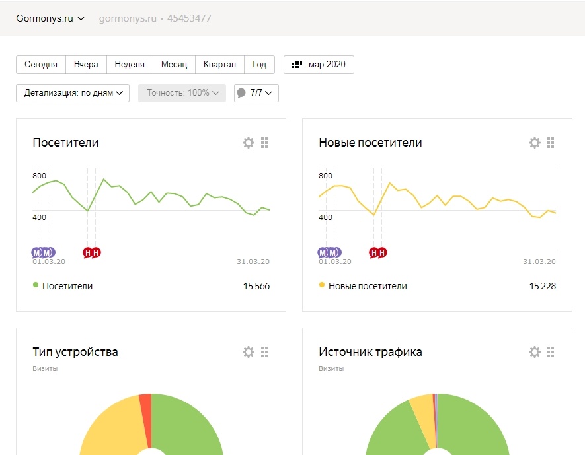This screenshot has height=455, width=585.
Task: Open settings gear of Источник трафика widget
Action: (535, 352)
